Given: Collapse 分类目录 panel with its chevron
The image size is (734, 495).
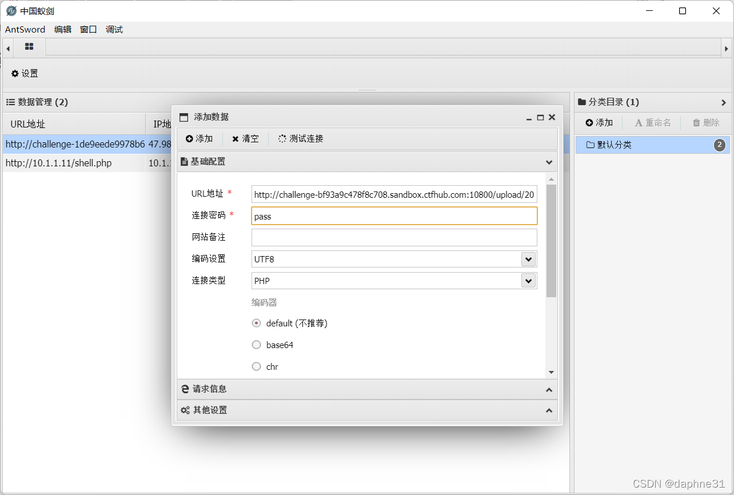Looking at the screenshot, I should point(724,103).
